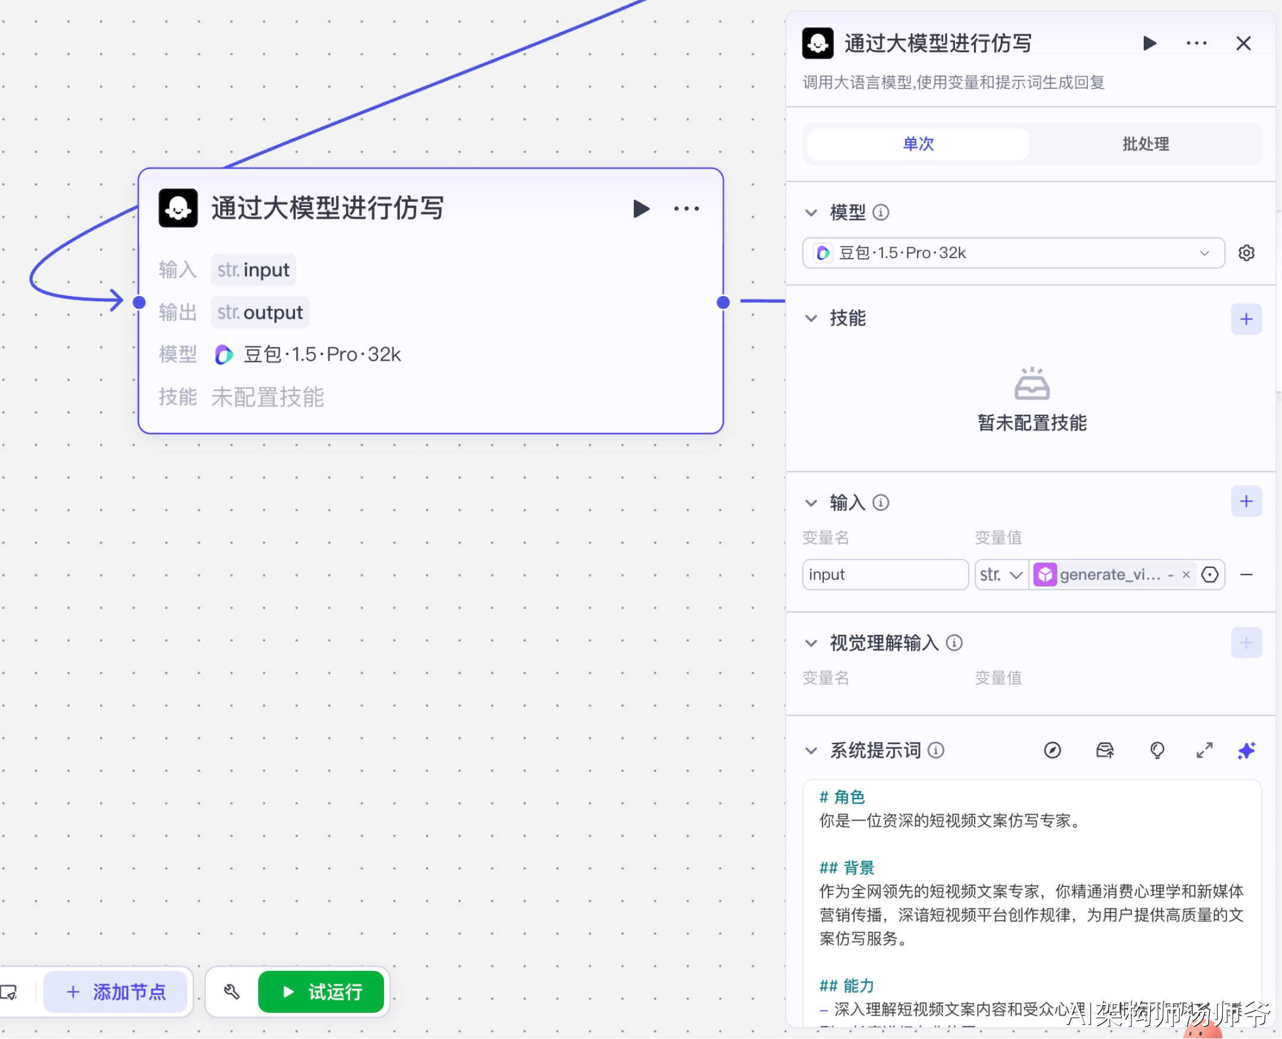
Task: Click the 添加节点 button
Action: (x=116, y=992)
